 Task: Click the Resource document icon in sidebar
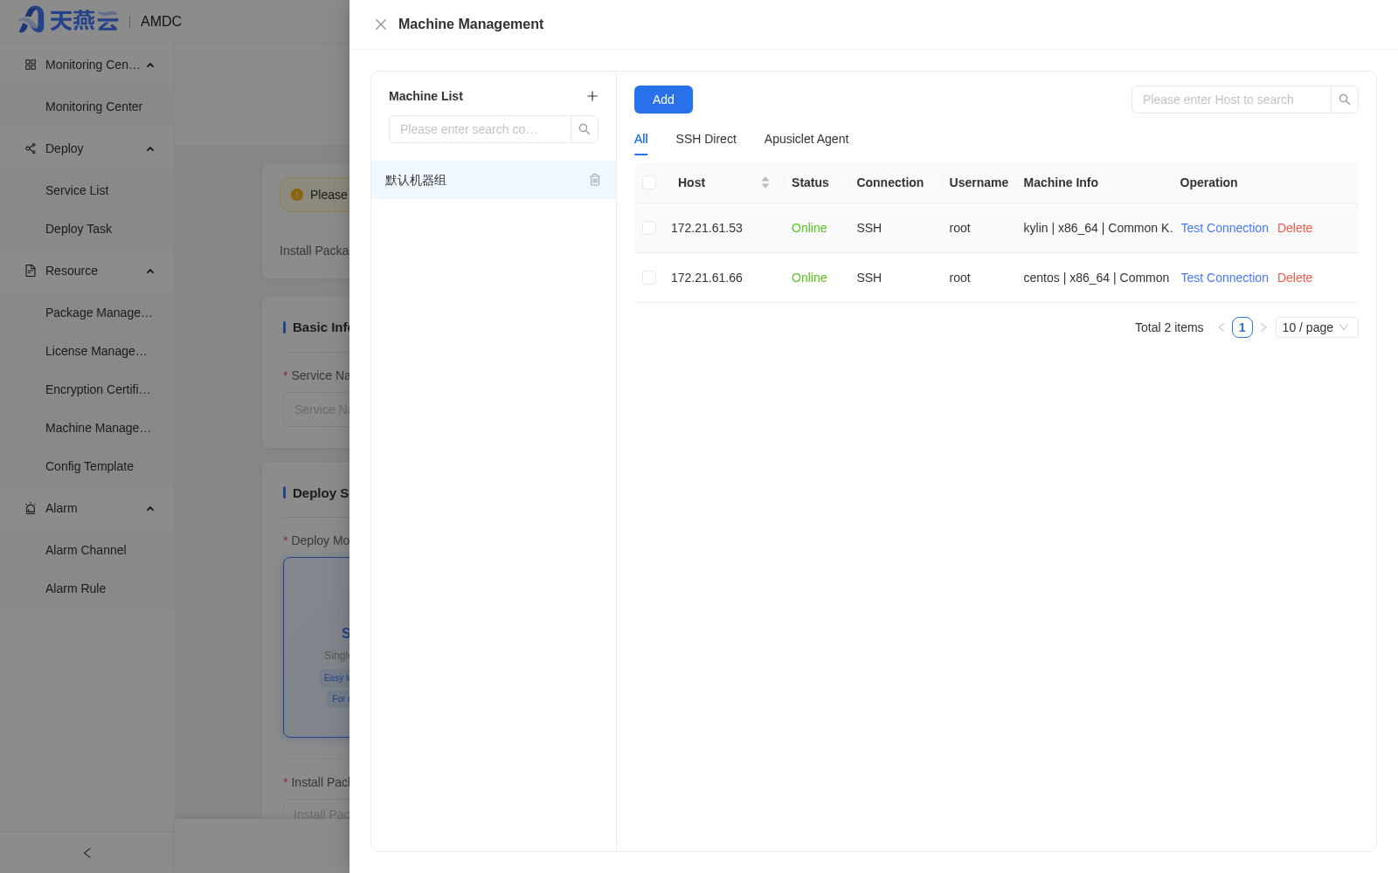31,271
